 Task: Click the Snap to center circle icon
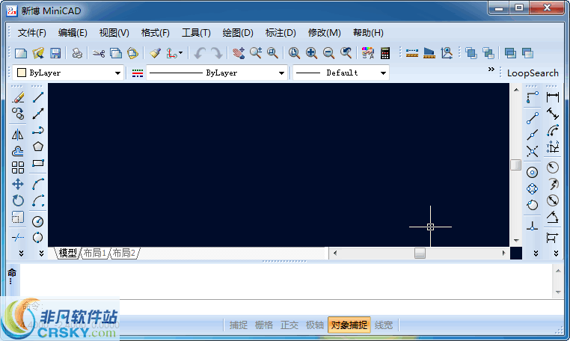(x=532, y=172)
